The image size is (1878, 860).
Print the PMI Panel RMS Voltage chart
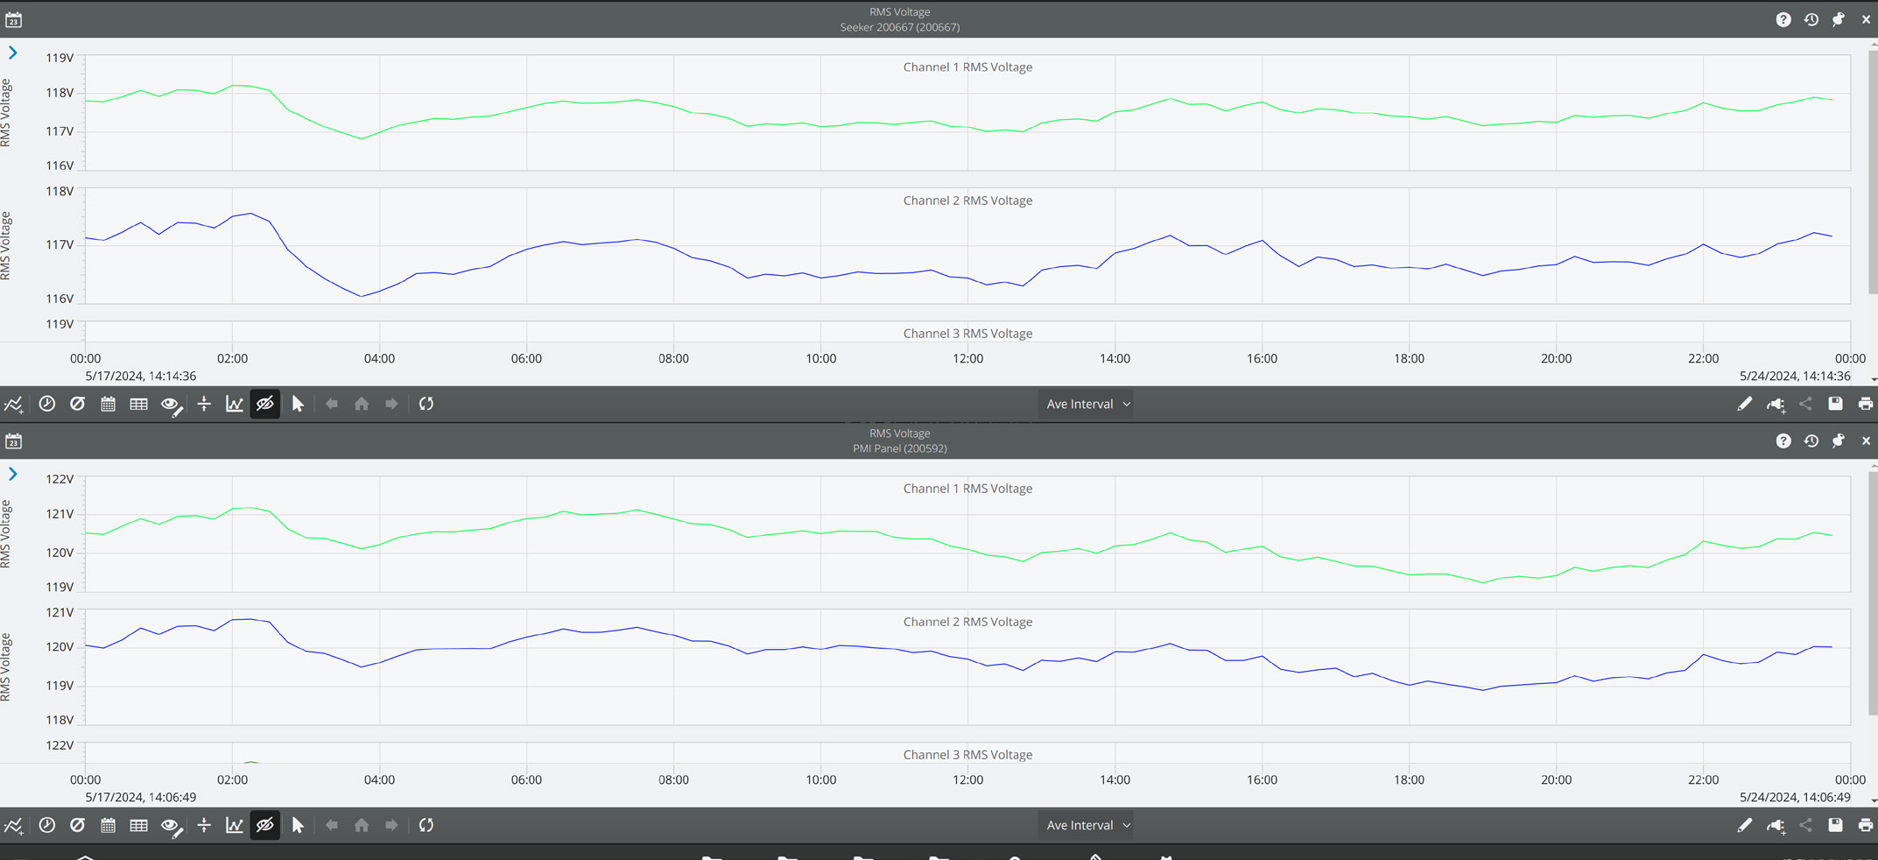tap(1866, 824)
